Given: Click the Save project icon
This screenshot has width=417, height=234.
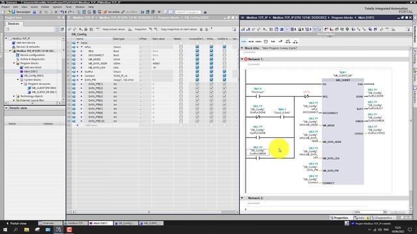Looking at the screenshot, I should (x=13, y=12).
